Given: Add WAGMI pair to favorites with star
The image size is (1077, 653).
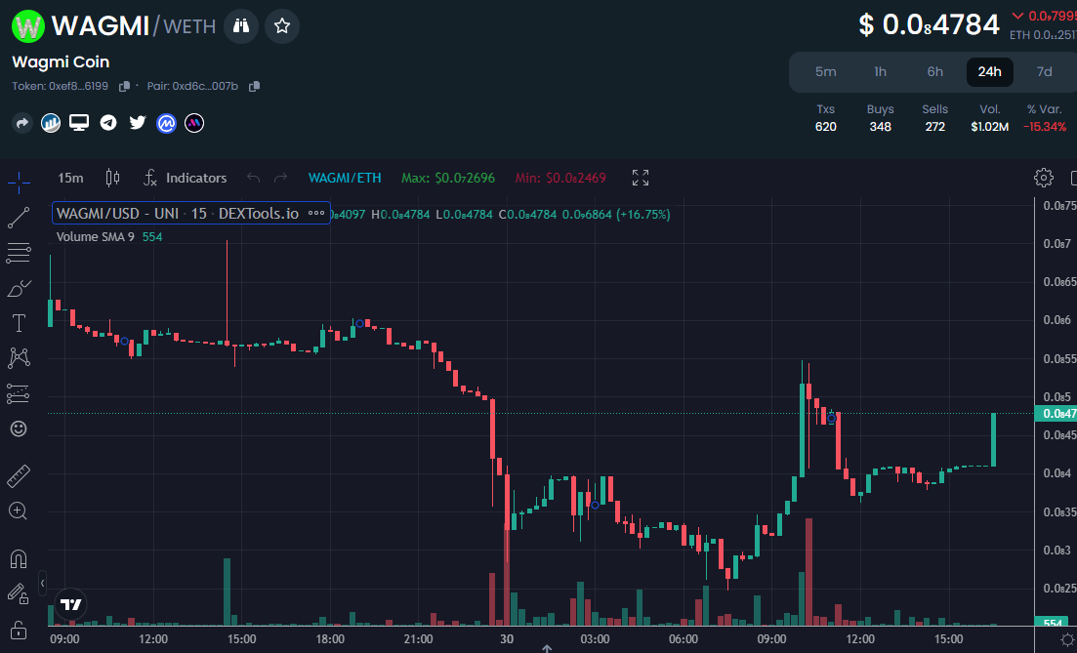Looking at the screenshot, I should point(281,26).
